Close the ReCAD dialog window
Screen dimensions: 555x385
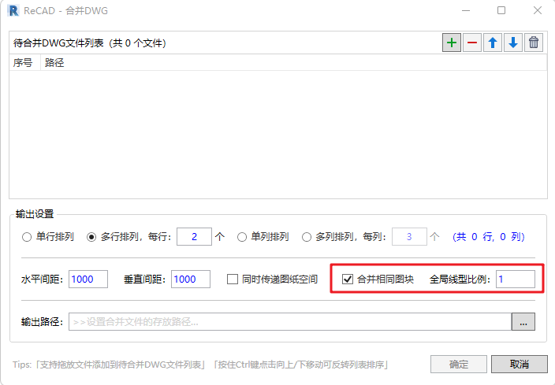click(538, 10)
